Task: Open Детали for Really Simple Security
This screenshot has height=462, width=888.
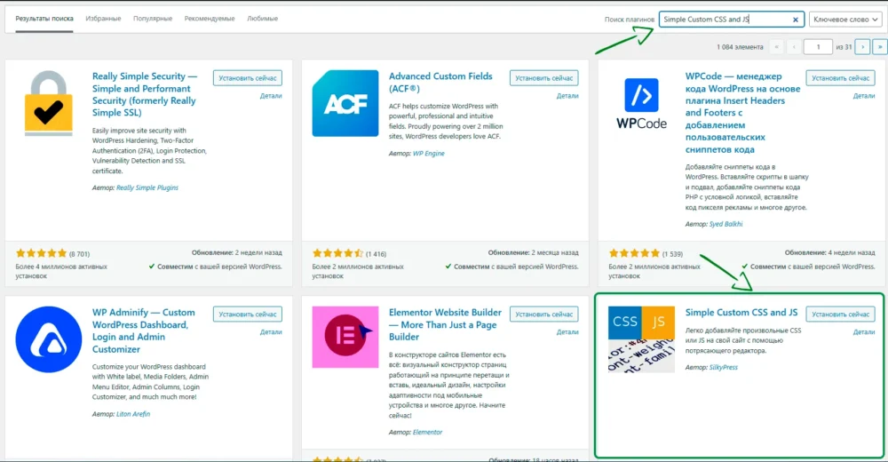Action: click(271, 96)
